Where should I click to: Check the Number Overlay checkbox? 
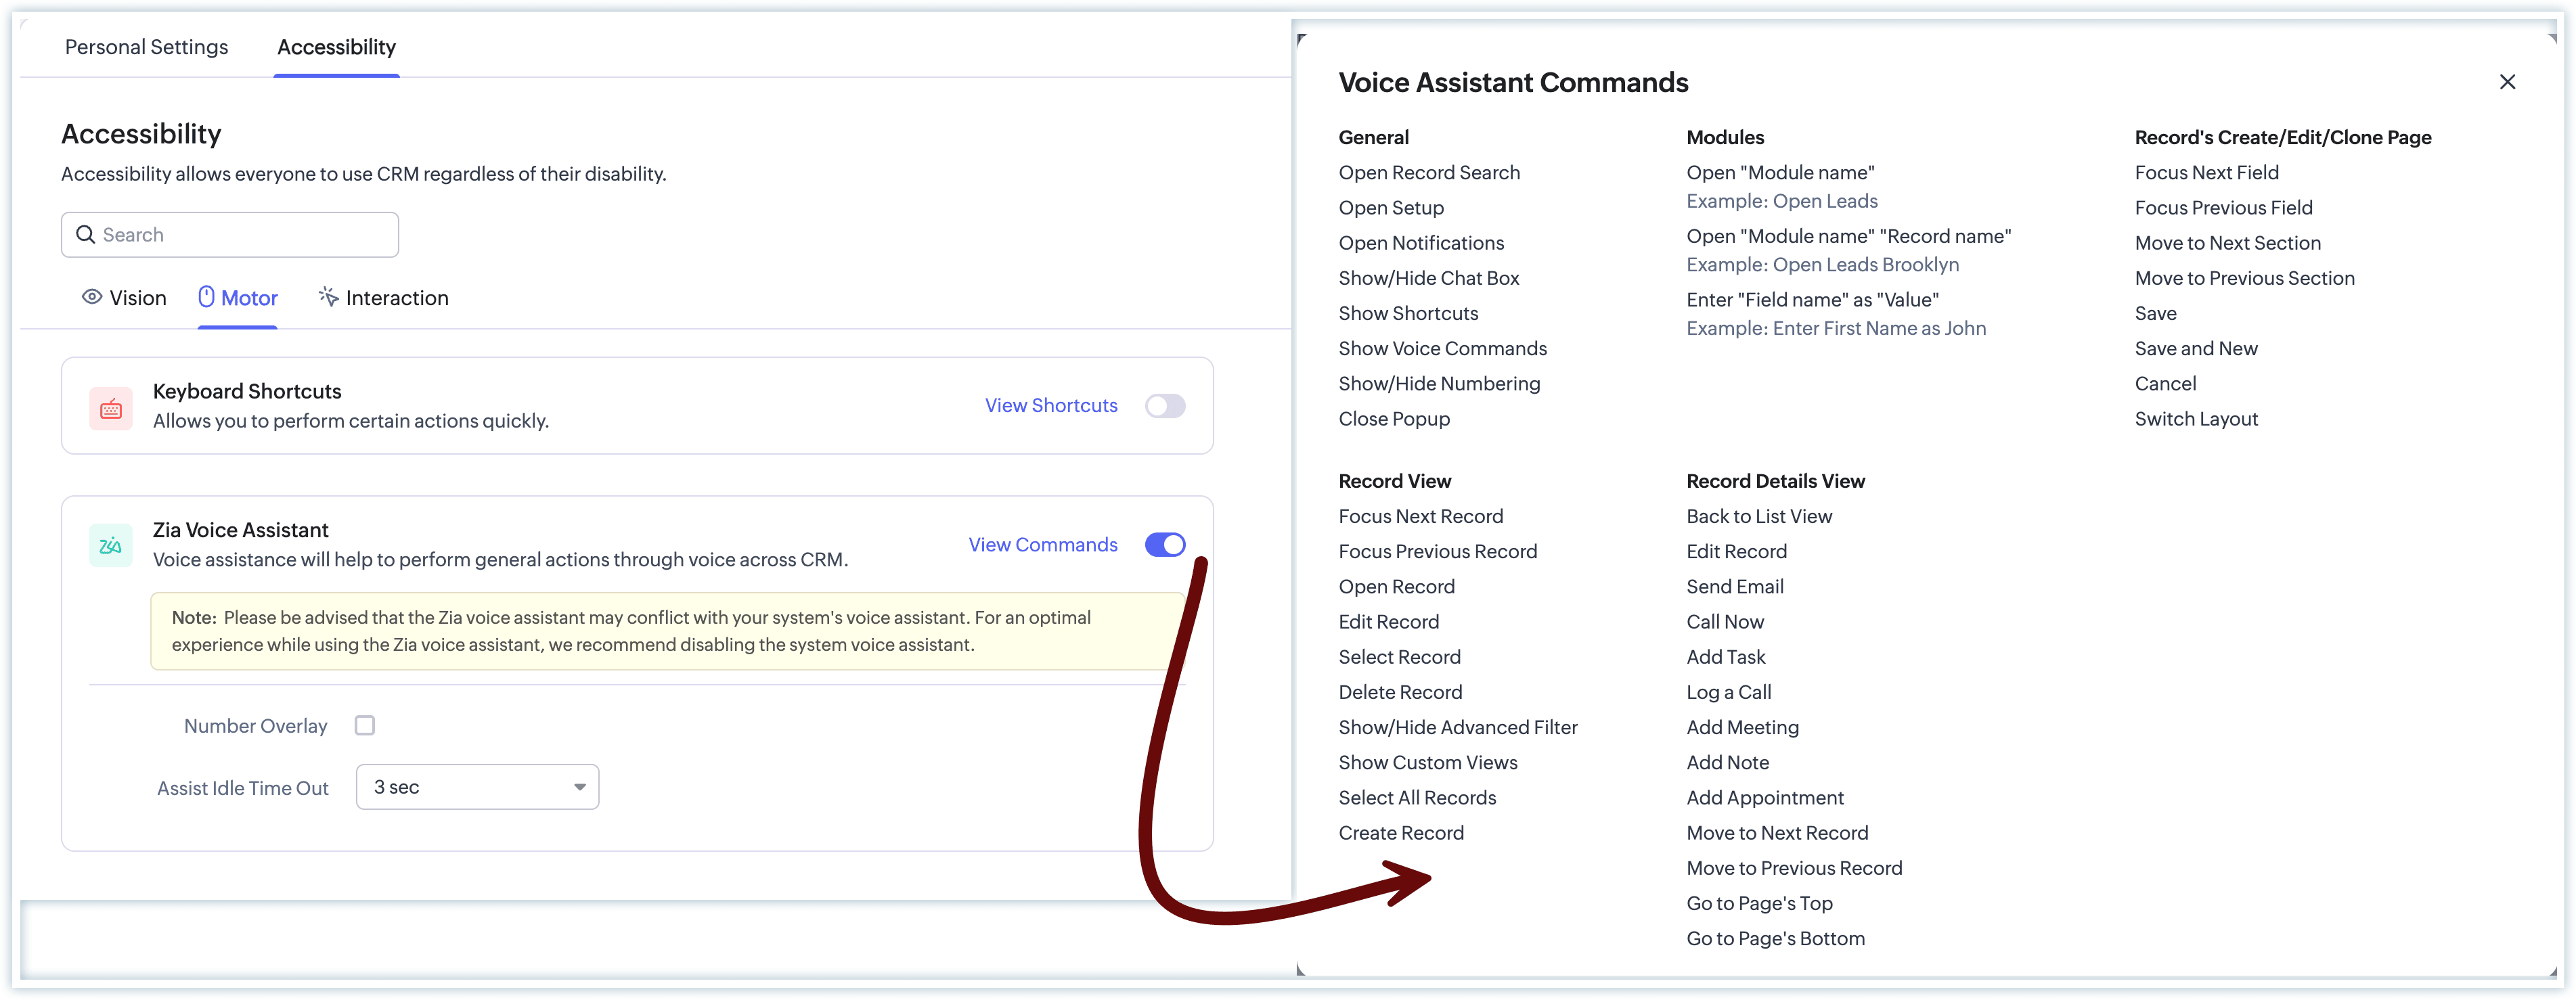tap(365, 726)
